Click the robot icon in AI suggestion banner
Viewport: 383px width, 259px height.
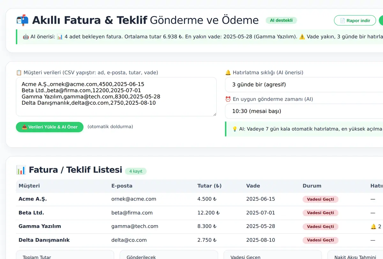[x=26, y=37]
